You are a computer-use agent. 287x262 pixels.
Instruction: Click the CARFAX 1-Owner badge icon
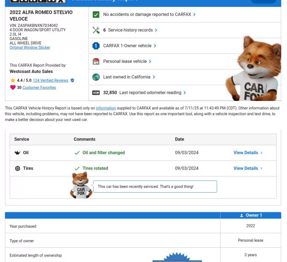pos(96,46)
